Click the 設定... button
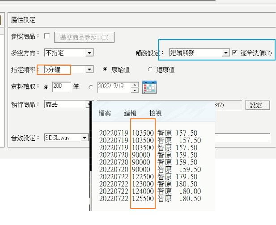Image resolution: width=276 pixels, height=225 pixels. [x=258, y=105]
